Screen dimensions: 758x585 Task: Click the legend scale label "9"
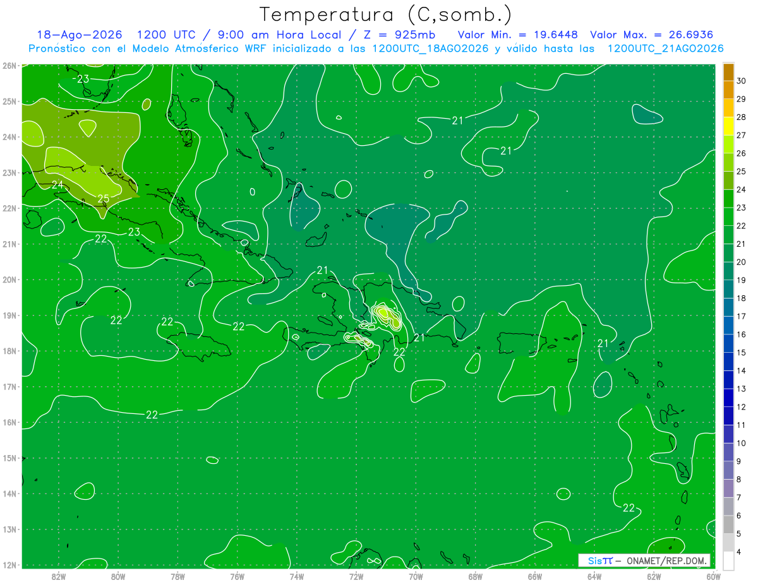pyautogui.click(x=739, y=461)
